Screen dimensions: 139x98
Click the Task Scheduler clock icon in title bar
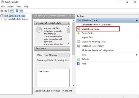tap(2, 2)
